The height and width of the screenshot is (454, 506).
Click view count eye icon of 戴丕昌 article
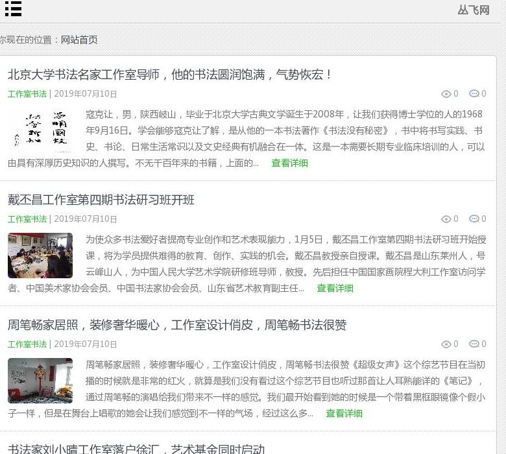click(x=446, y=219)
